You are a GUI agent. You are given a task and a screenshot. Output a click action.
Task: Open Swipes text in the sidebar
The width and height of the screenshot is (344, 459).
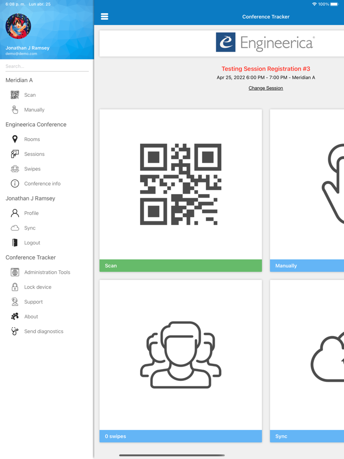(32, 169)
